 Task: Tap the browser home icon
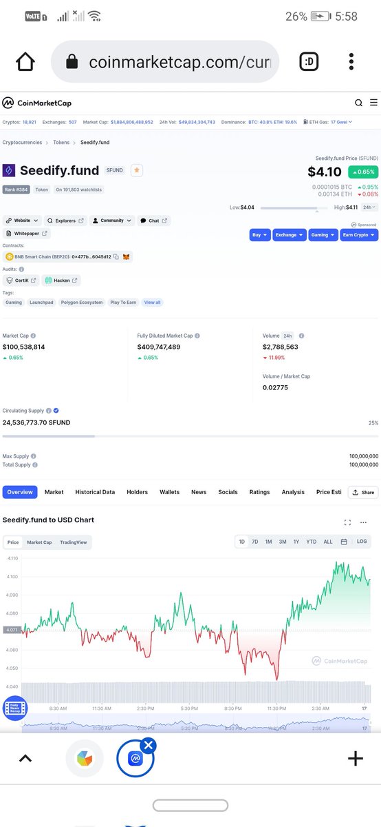tap(25, 62)
